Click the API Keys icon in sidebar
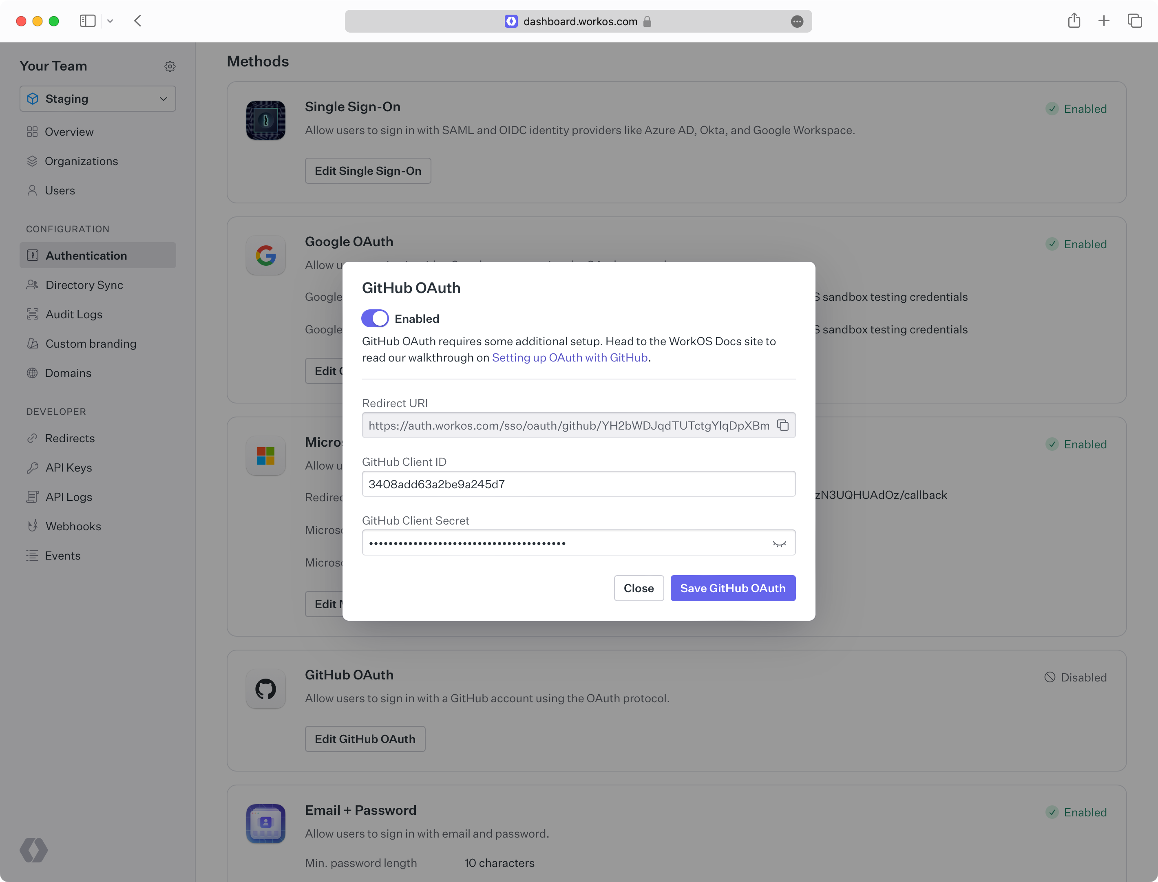Viewport: 1158px width, 882px height. [x=33, y=467]
